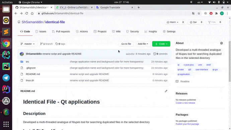Click the Go to file button

click(x=126, y=44)
